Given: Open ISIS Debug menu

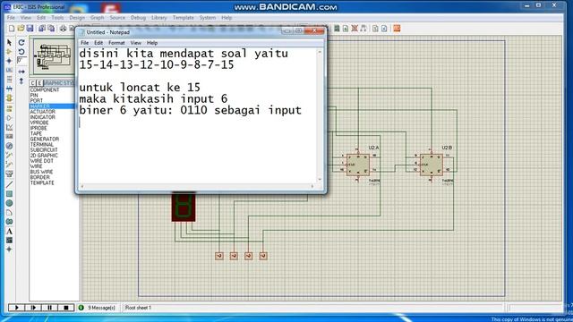Looking at the screenshot, I should click(x=138, y=18).
